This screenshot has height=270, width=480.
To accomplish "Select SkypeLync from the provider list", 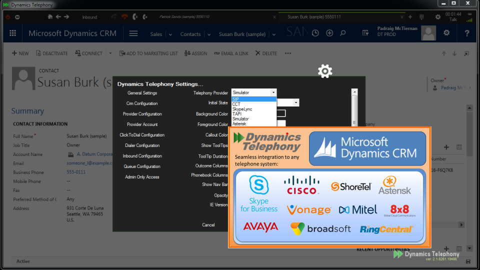I will coord(254,109).
